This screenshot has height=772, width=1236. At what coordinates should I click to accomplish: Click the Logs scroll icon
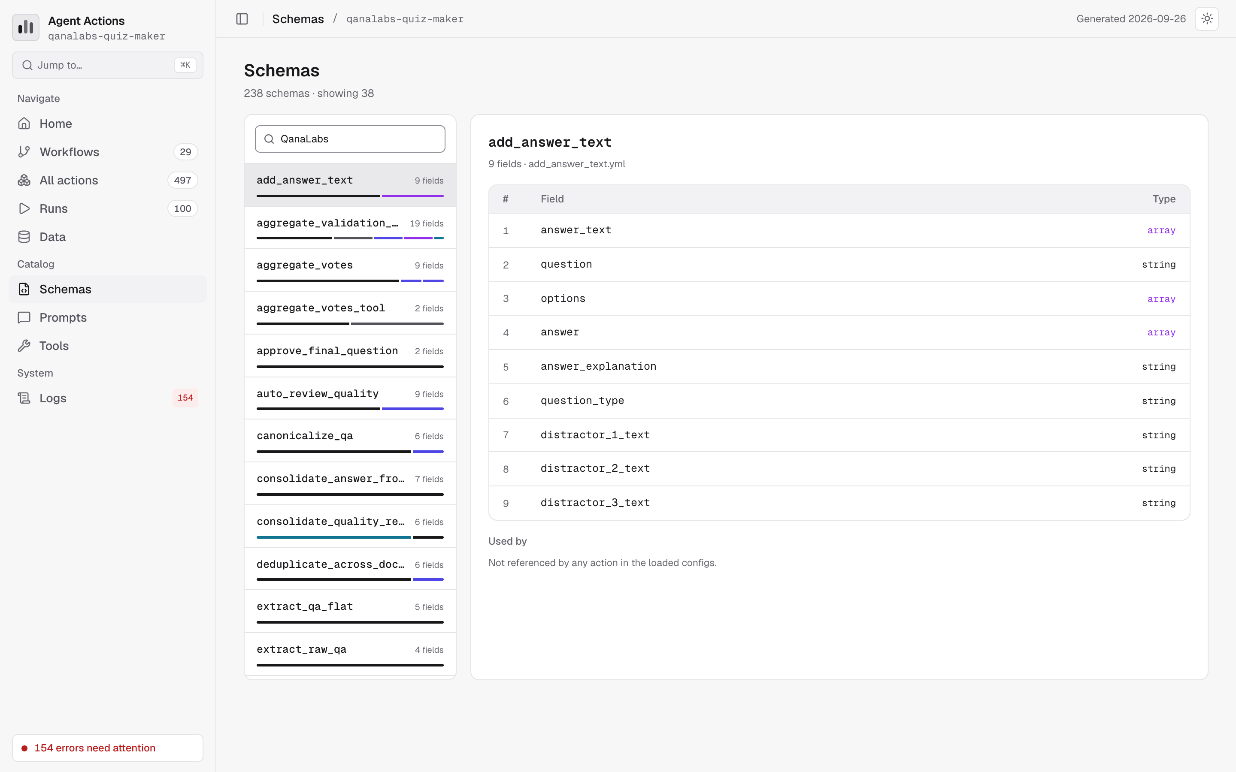(24, 398)
